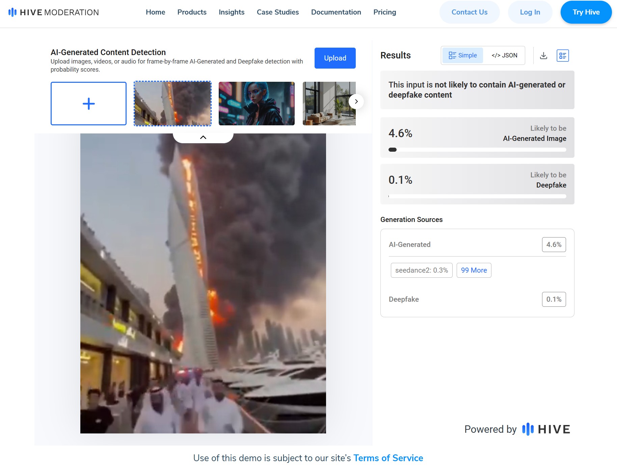Select the burning tower sample thumbnail
The image size is (617, 475).
coord(172,103)
